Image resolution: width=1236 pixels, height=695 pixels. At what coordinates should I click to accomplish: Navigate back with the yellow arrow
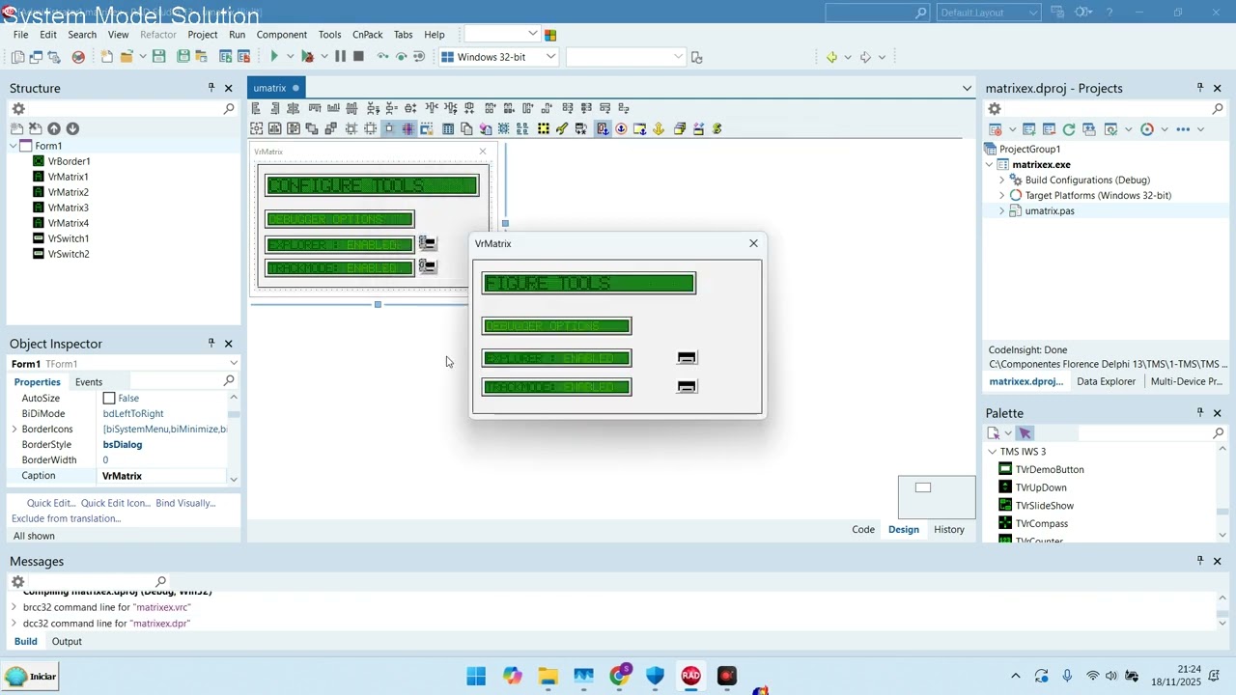[831, 57]
